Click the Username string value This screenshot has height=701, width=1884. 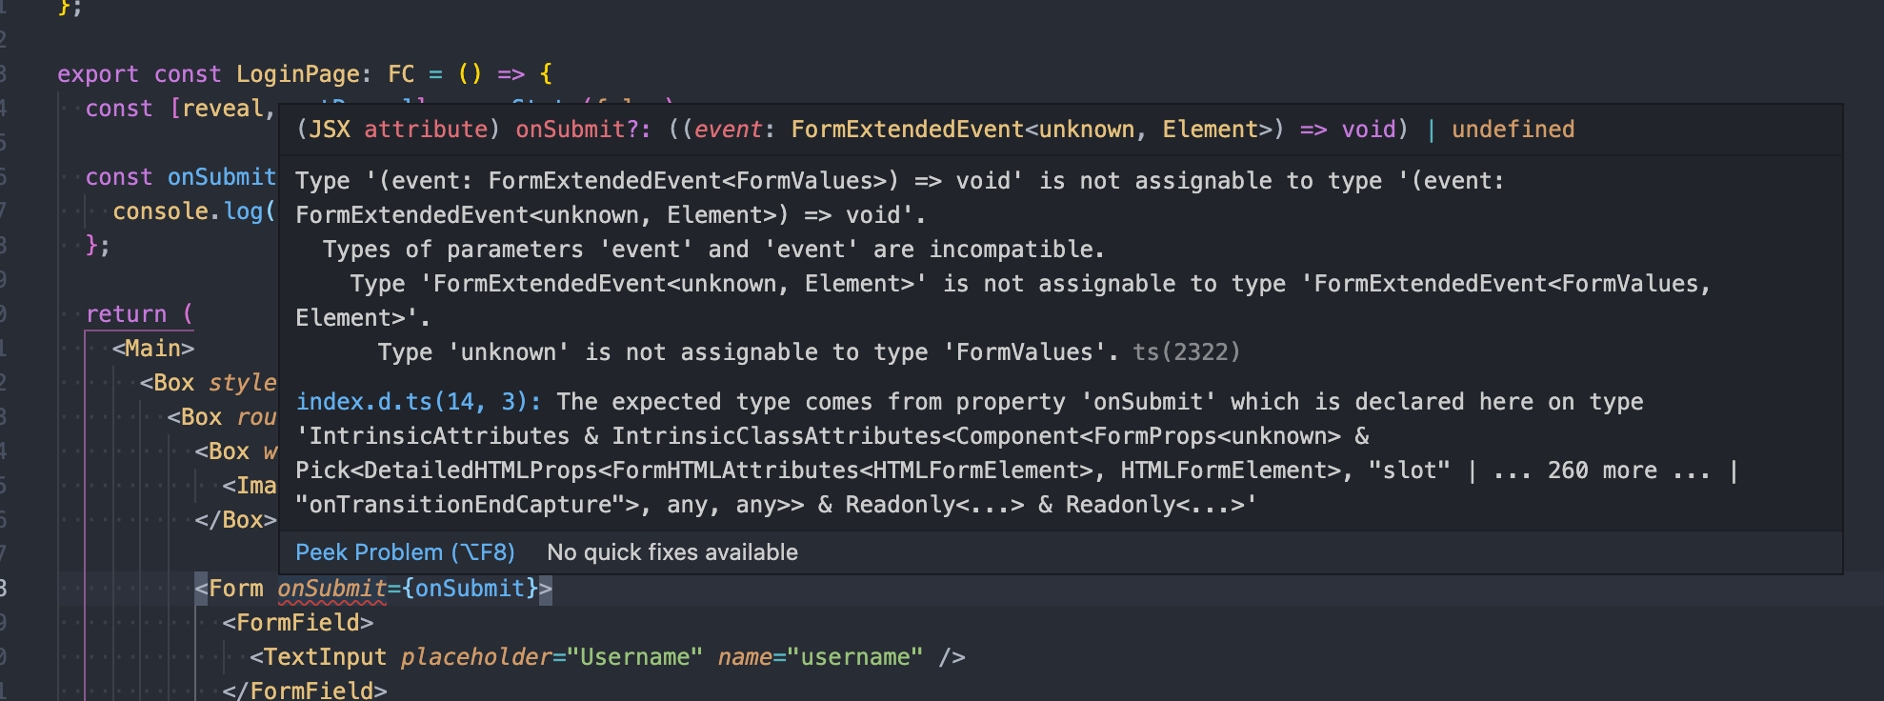click(x=632, y=656)
